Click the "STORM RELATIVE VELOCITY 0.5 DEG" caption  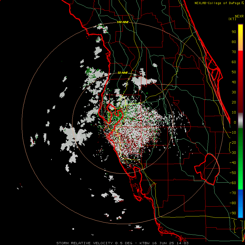point(94,243)
